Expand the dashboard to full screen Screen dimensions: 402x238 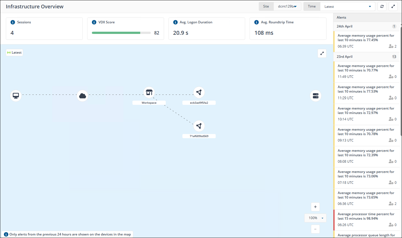click(x=393, y=6)
